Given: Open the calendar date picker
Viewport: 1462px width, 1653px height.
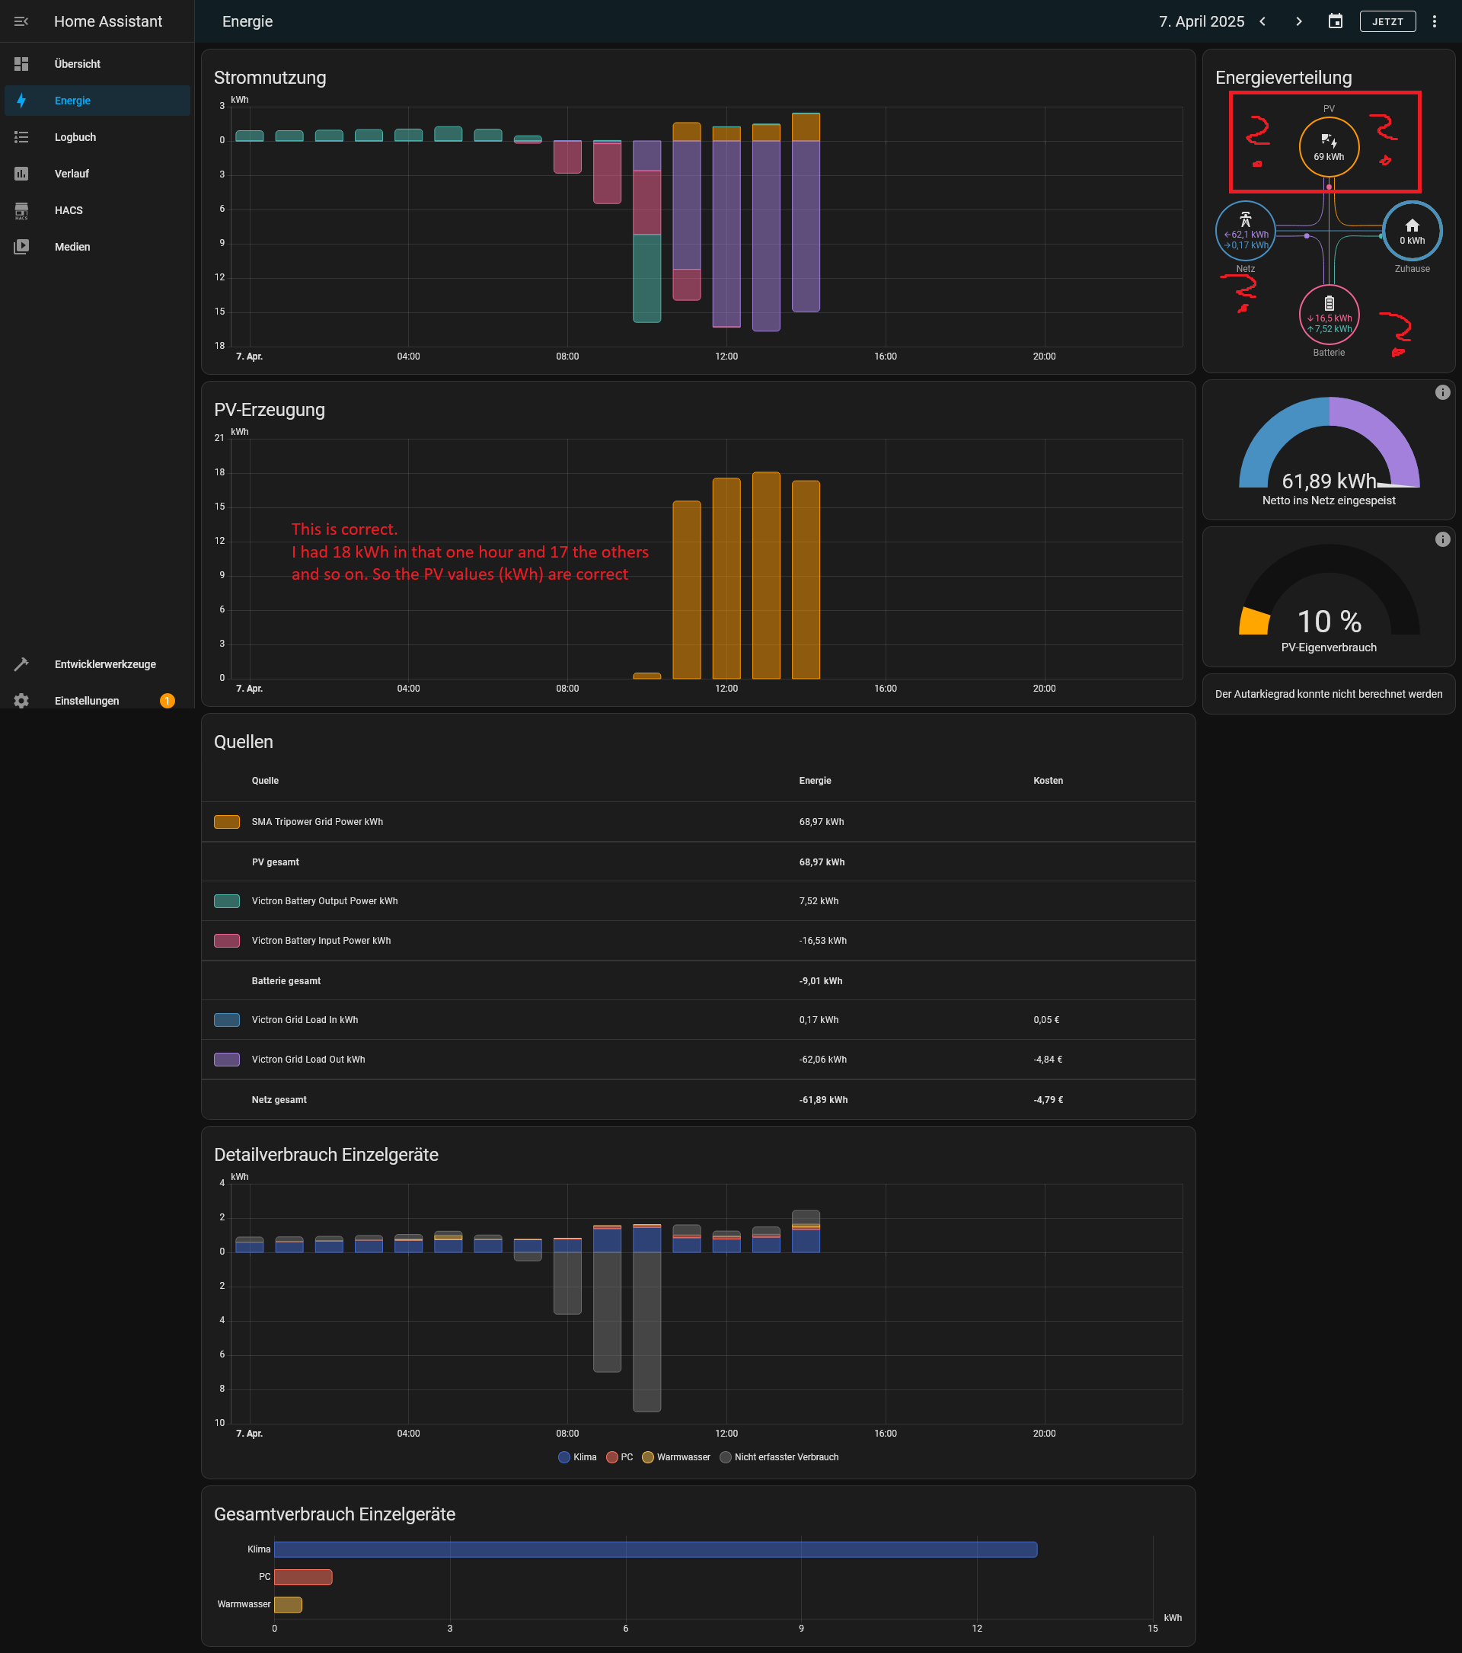Looking at the screenshot, I should tap(1335, 22).
